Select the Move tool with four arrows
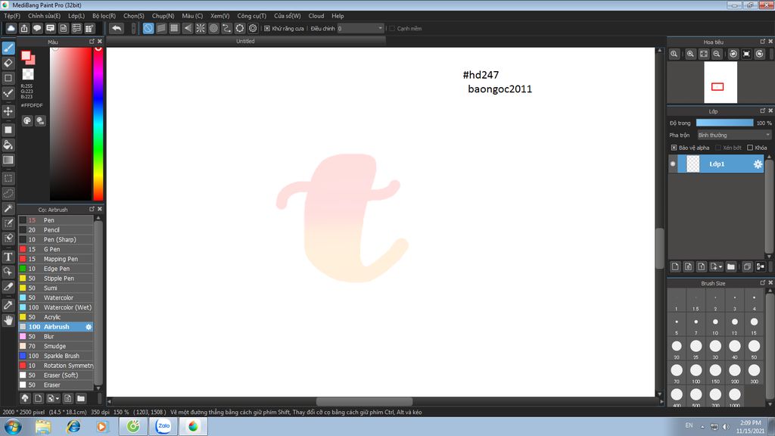Screen dimensions: 775x436 (8, 111)
